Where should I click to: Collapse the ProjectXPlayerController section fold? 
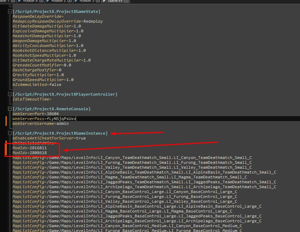coord(9,94)
